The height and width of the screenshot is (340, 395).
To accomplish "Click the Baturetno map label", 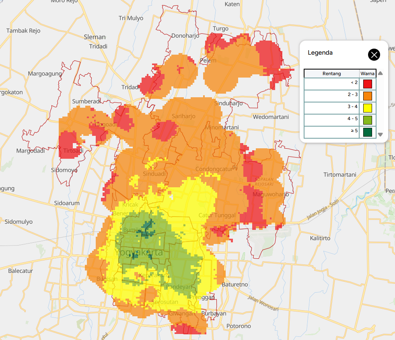I will tap(235, 285).
